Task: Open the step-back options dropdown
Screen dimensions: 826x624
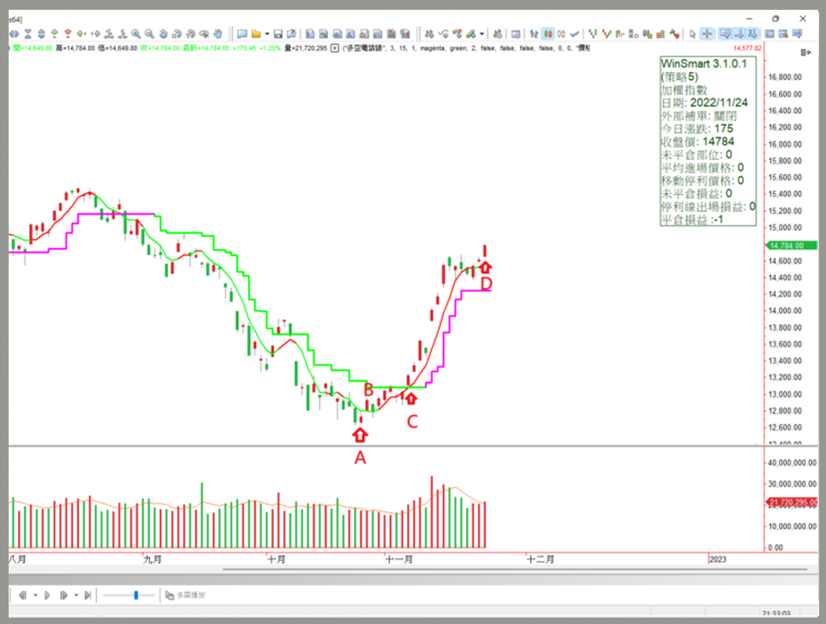Action: tap(35, 595)
